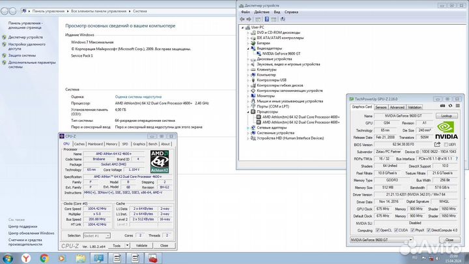
Task: Click the red toolbox taskbar icon
Action: pos(153,258)
